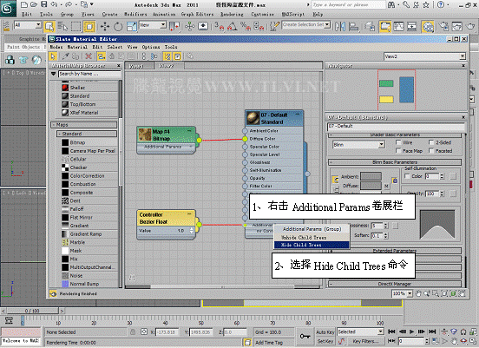Toggle the Face Map checkbox
This screenshot has width=479, height=348.
pyautogui.click(x=398, y=151)
